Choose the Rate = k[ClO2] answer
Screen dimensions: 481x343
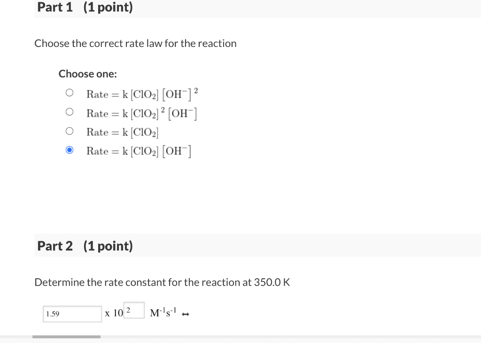[69, 130]
